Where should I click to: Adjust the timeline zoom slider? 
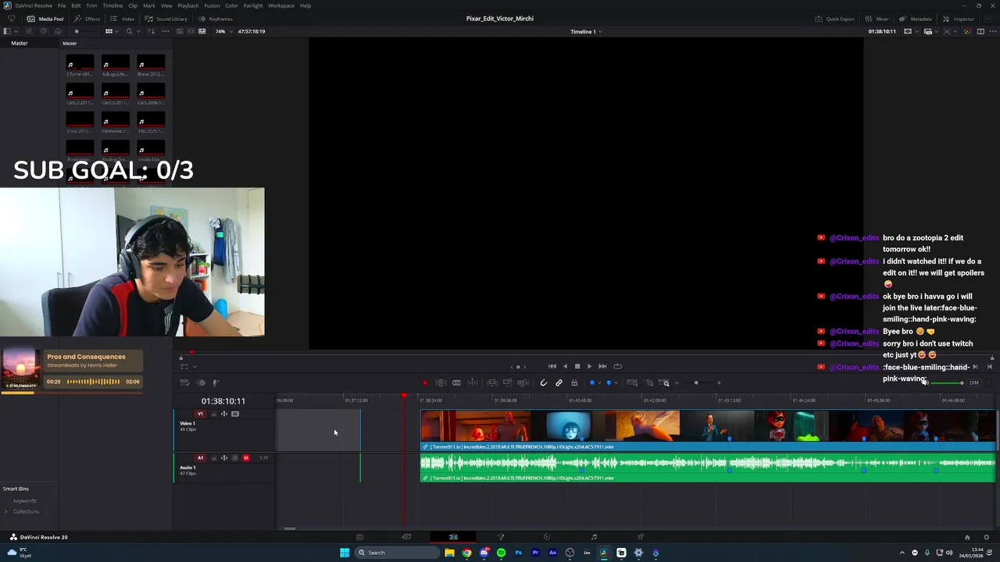(696, 382)
